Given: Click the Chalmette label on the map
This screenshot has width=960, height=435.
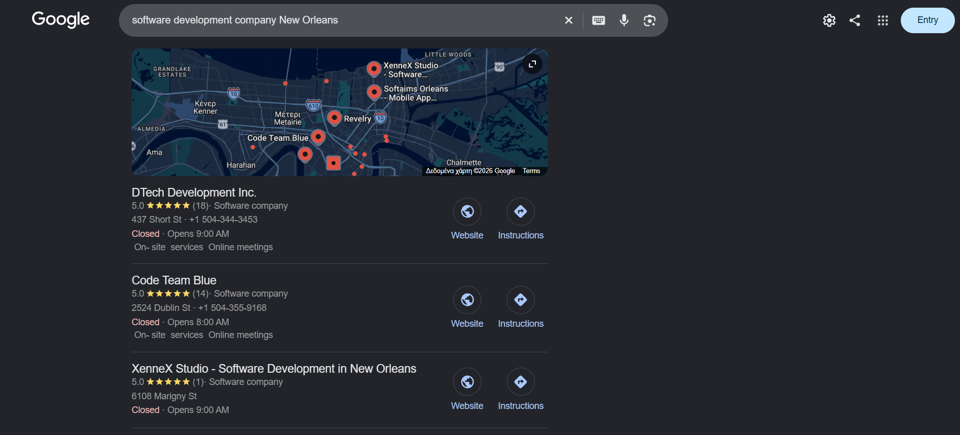Looking at the screenshot, I should 464,162.
